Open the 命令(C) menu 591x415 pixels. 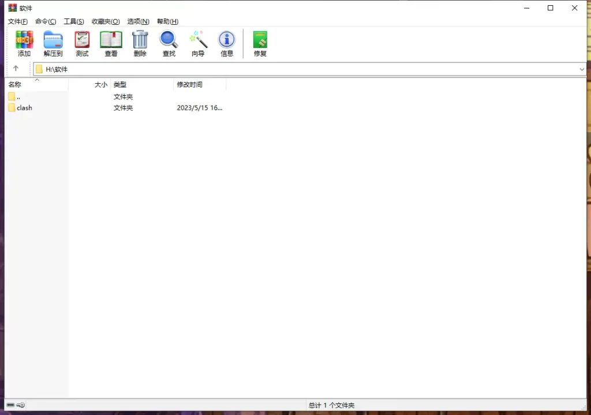46,21
